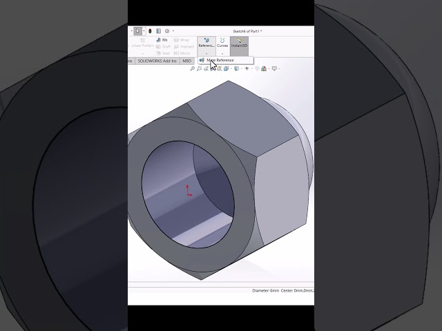Click Zoom to Fit magnifier icon

(193, 68)
